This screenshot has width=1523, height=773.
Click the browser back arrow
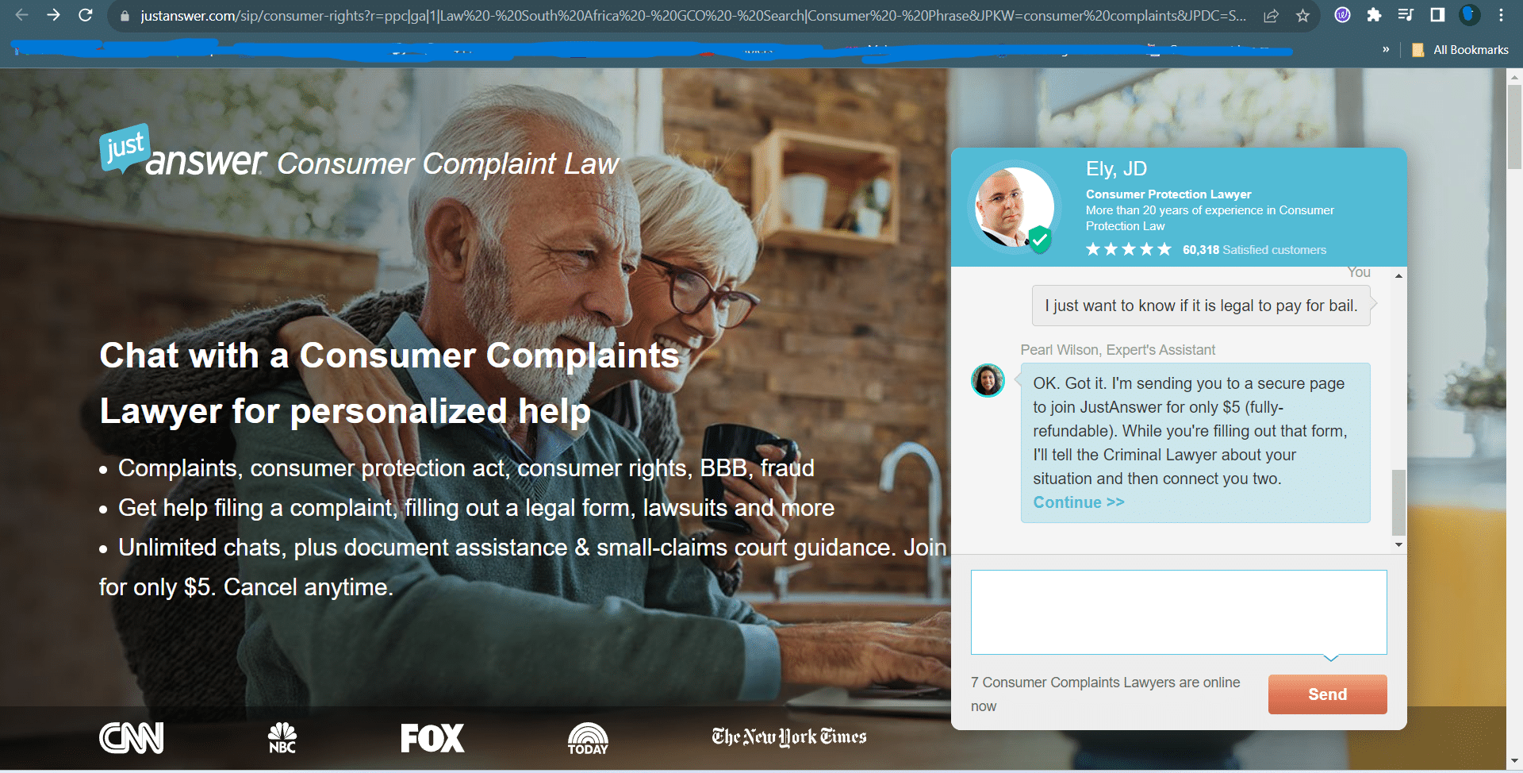(x=21, y=15)
